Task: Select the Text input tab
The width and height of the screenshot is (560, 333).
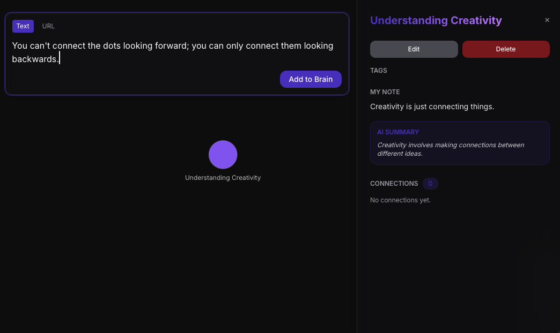Action: (23, 26)
